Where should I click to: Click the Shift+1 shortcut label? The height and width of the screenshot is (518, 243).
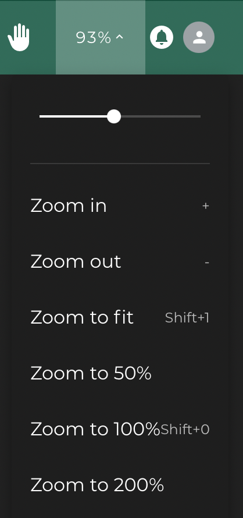(187, 317)
